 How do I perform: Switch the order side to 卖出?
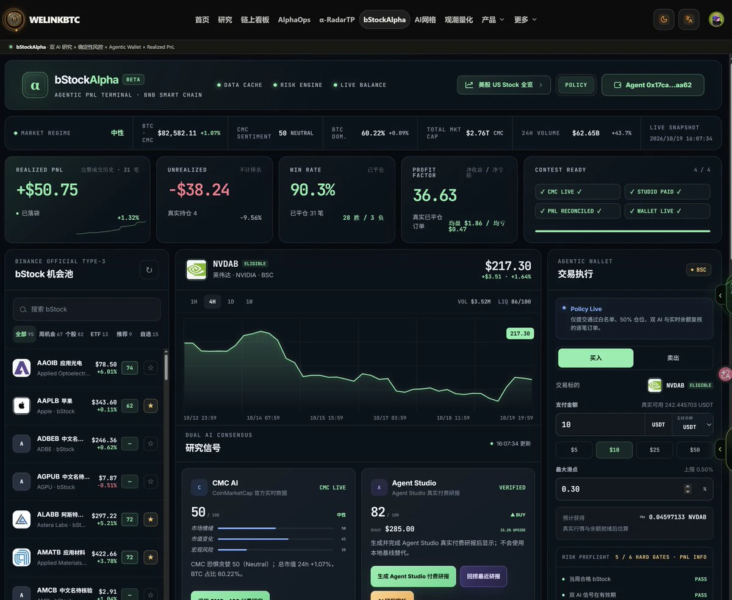pyautogui.click(x=673, y=358)
